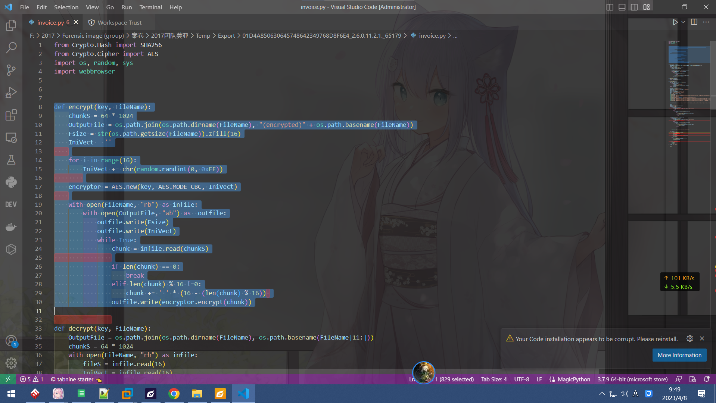Click the Run Python File play button
Screen dimensions: 716x403
click(675, 22)
